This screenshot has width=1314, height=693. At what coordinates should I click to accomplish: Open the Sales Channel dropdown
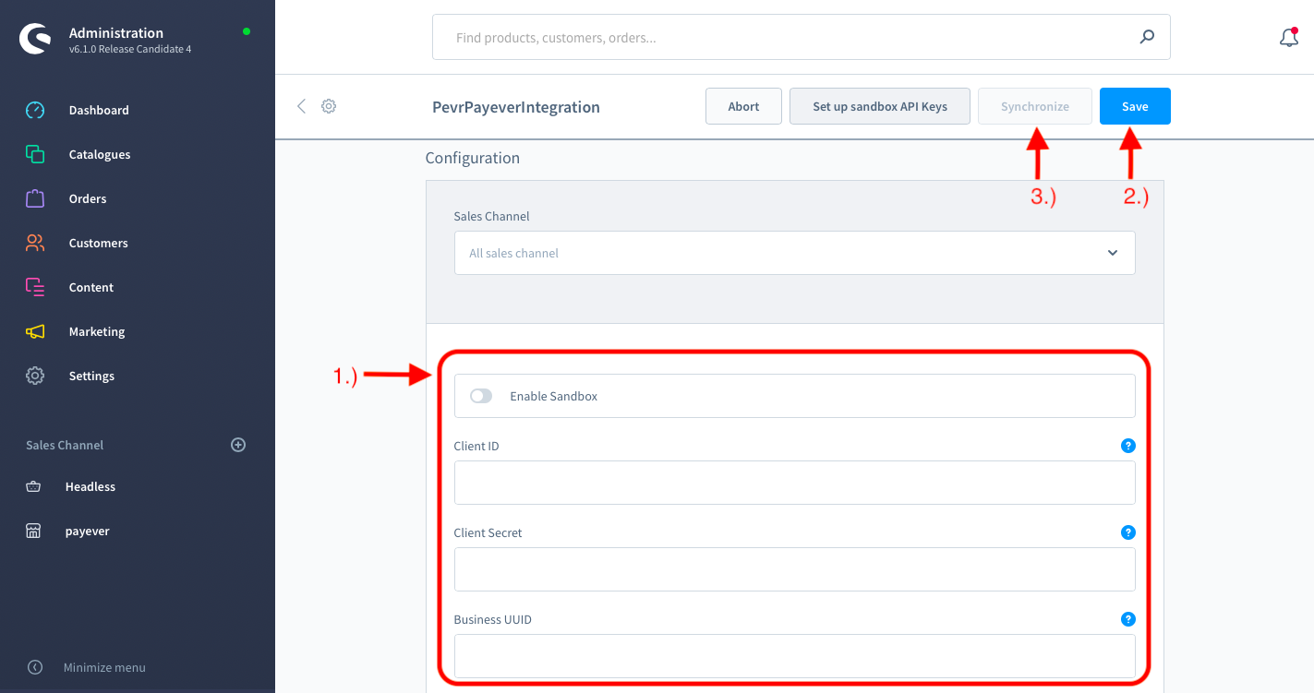click(x=794, y=253)
